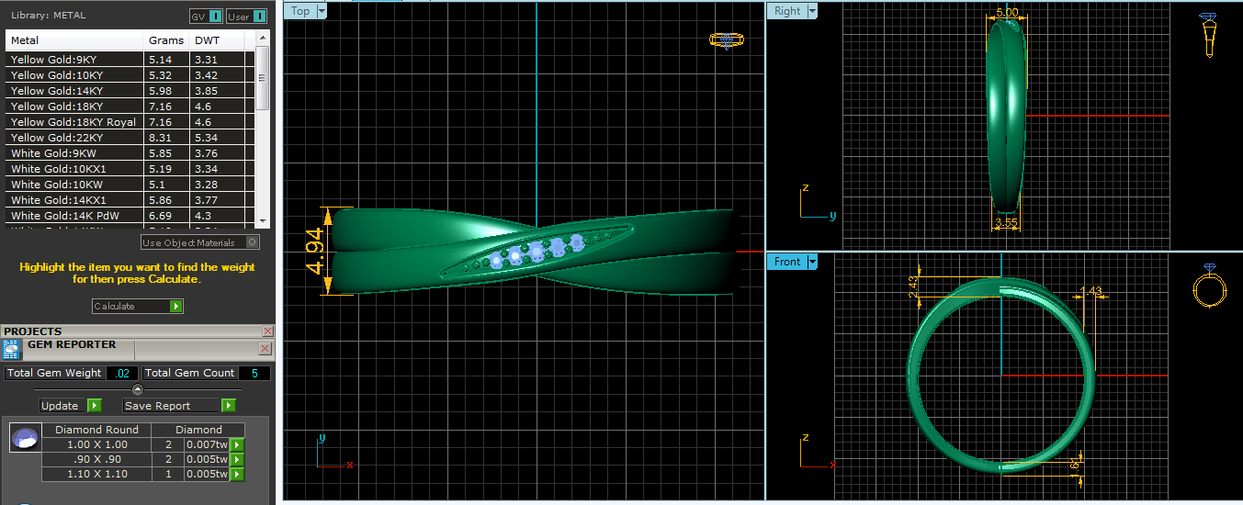
Task: Click the 3.85 DWT cell for 14KY
Action: point(217,90)
